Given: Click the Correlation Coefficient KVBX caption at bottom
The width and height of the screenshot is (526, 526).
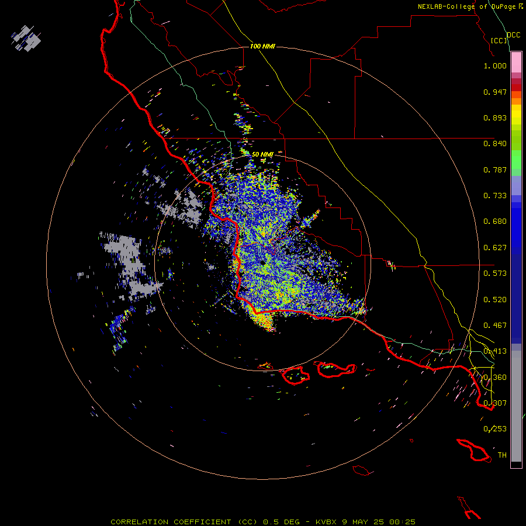Looking at the screenshot, I should click(x=263, y=522).
